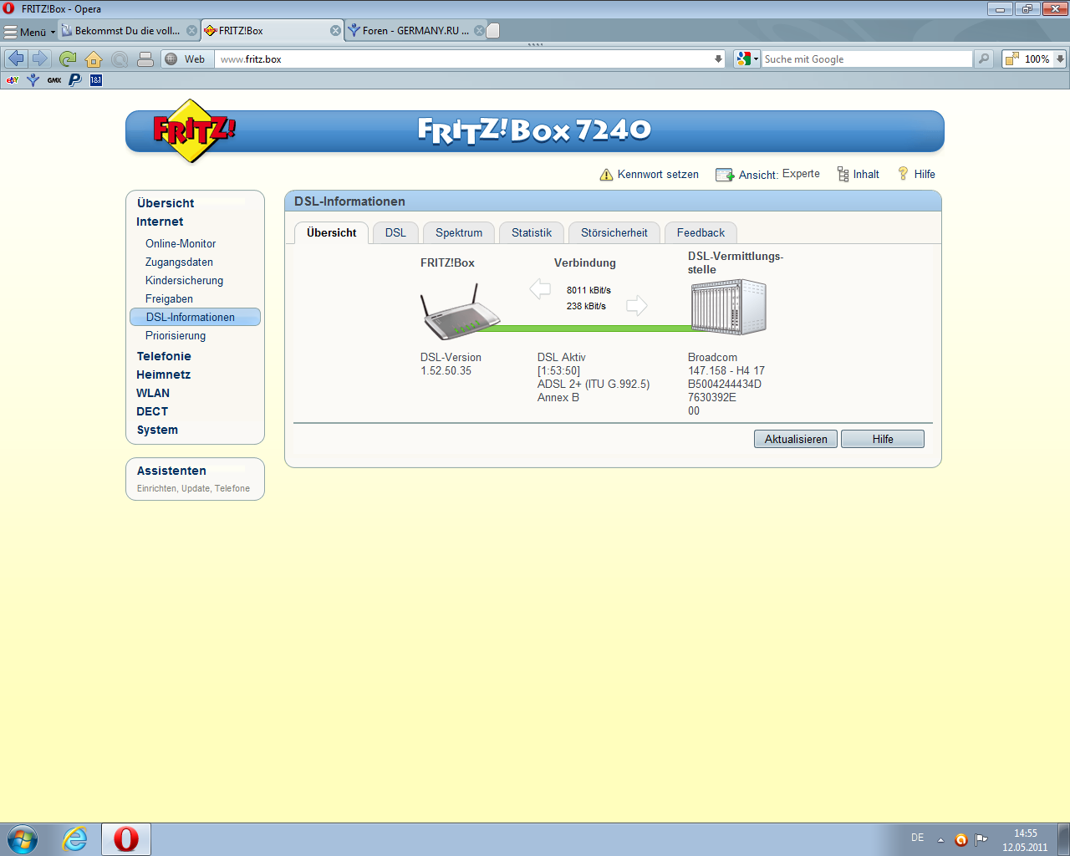
Task: Open the Germany.ru figure bookmark icon
Action: pos(33,80)
